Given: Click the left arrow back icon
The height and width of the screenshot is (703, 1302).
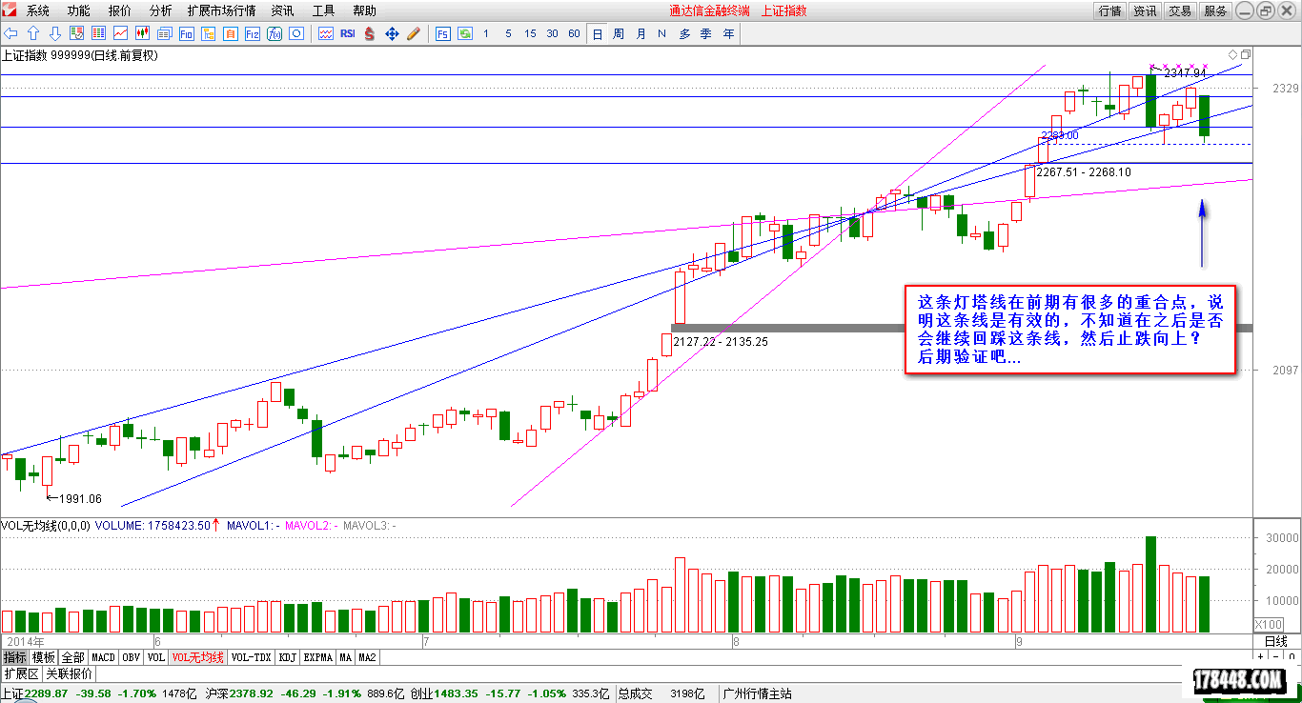Looking at the screenshot, I should (10, 33).
